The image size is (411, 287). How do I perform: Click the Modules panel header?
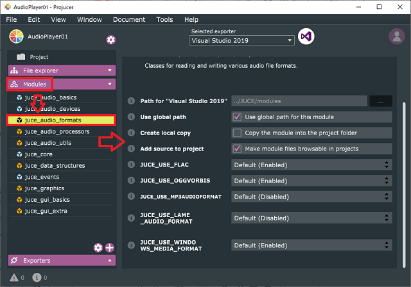click(62, 84)
